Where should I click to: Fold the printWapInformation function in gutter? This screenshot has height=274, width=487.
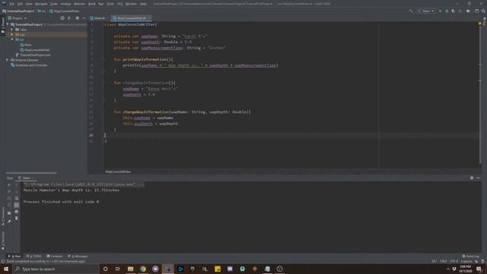coord(103,59)
